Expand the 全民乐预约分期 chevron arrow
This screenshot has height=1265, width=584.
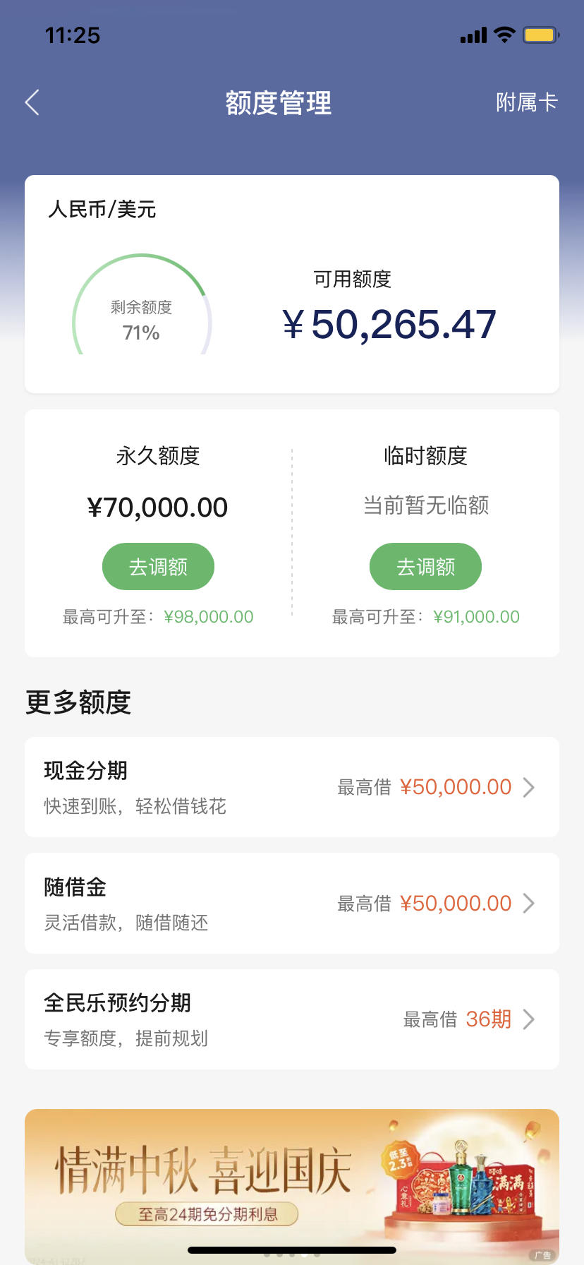[x=528, y=1019]
